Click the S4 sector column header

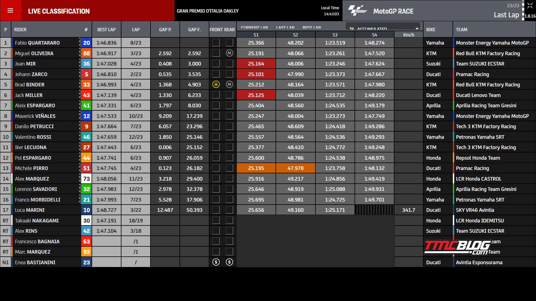click(374, 35)
